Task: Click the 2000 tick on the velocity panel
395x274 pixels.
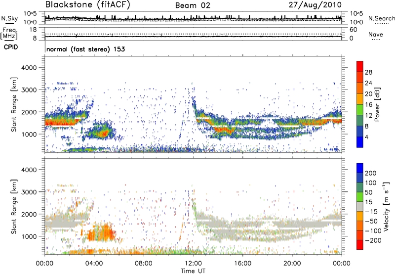Action: pyautogui.click(x=29, y=214)
